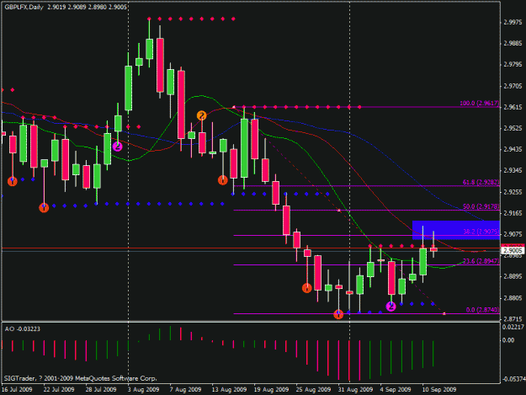Click the 2.9885 price axis label

coord(513,44)
